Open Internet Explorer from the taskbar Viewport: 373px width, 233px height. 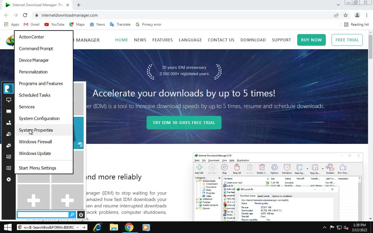point(97,227)
